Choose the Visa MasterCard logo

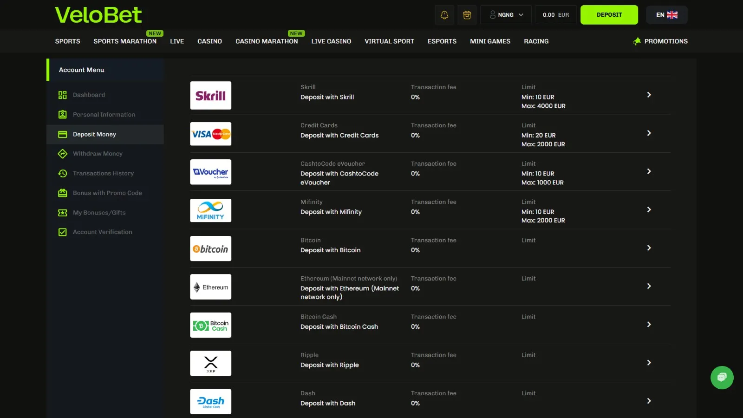point(211,134)
